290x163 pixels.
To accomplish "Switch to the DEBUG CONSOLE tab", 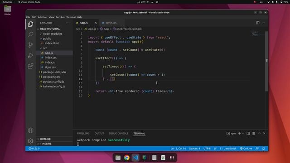I will [119, 134].
